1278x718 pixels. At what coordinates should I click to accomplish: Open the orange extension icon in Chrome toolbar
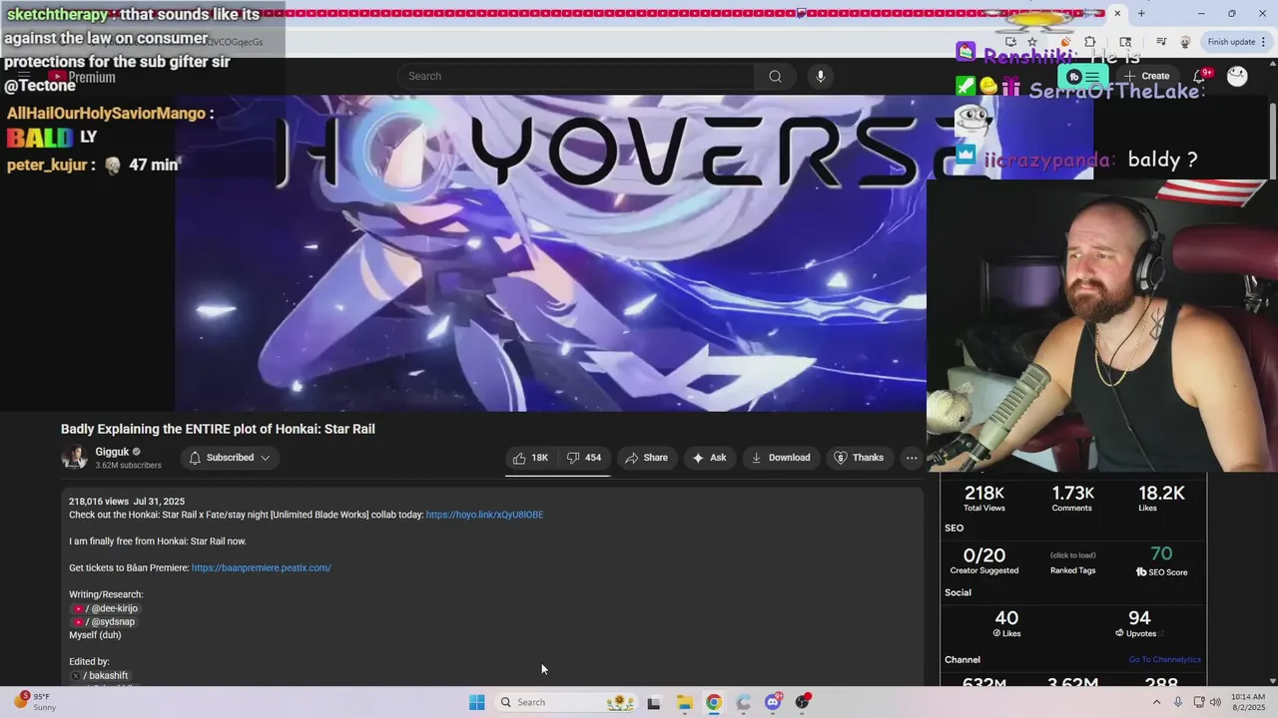point(1067,42)
